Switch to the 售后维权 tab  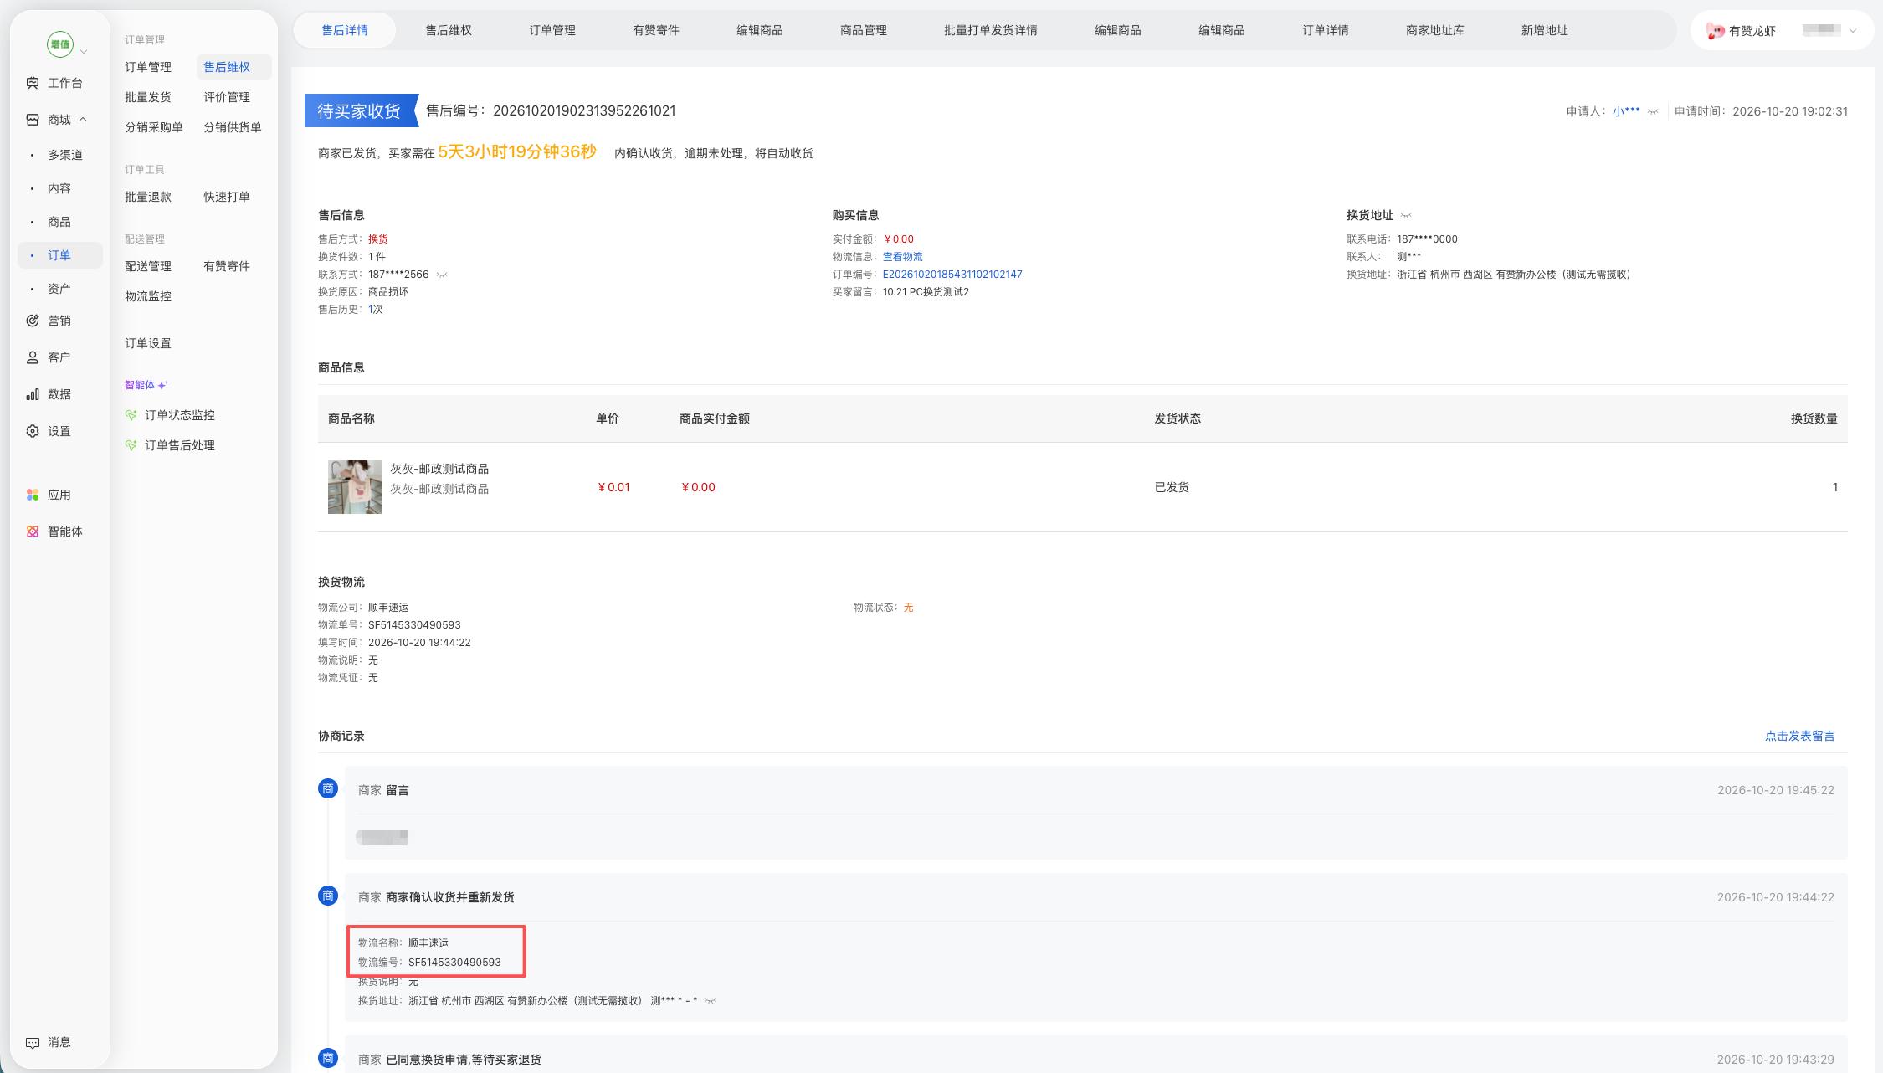449,30
